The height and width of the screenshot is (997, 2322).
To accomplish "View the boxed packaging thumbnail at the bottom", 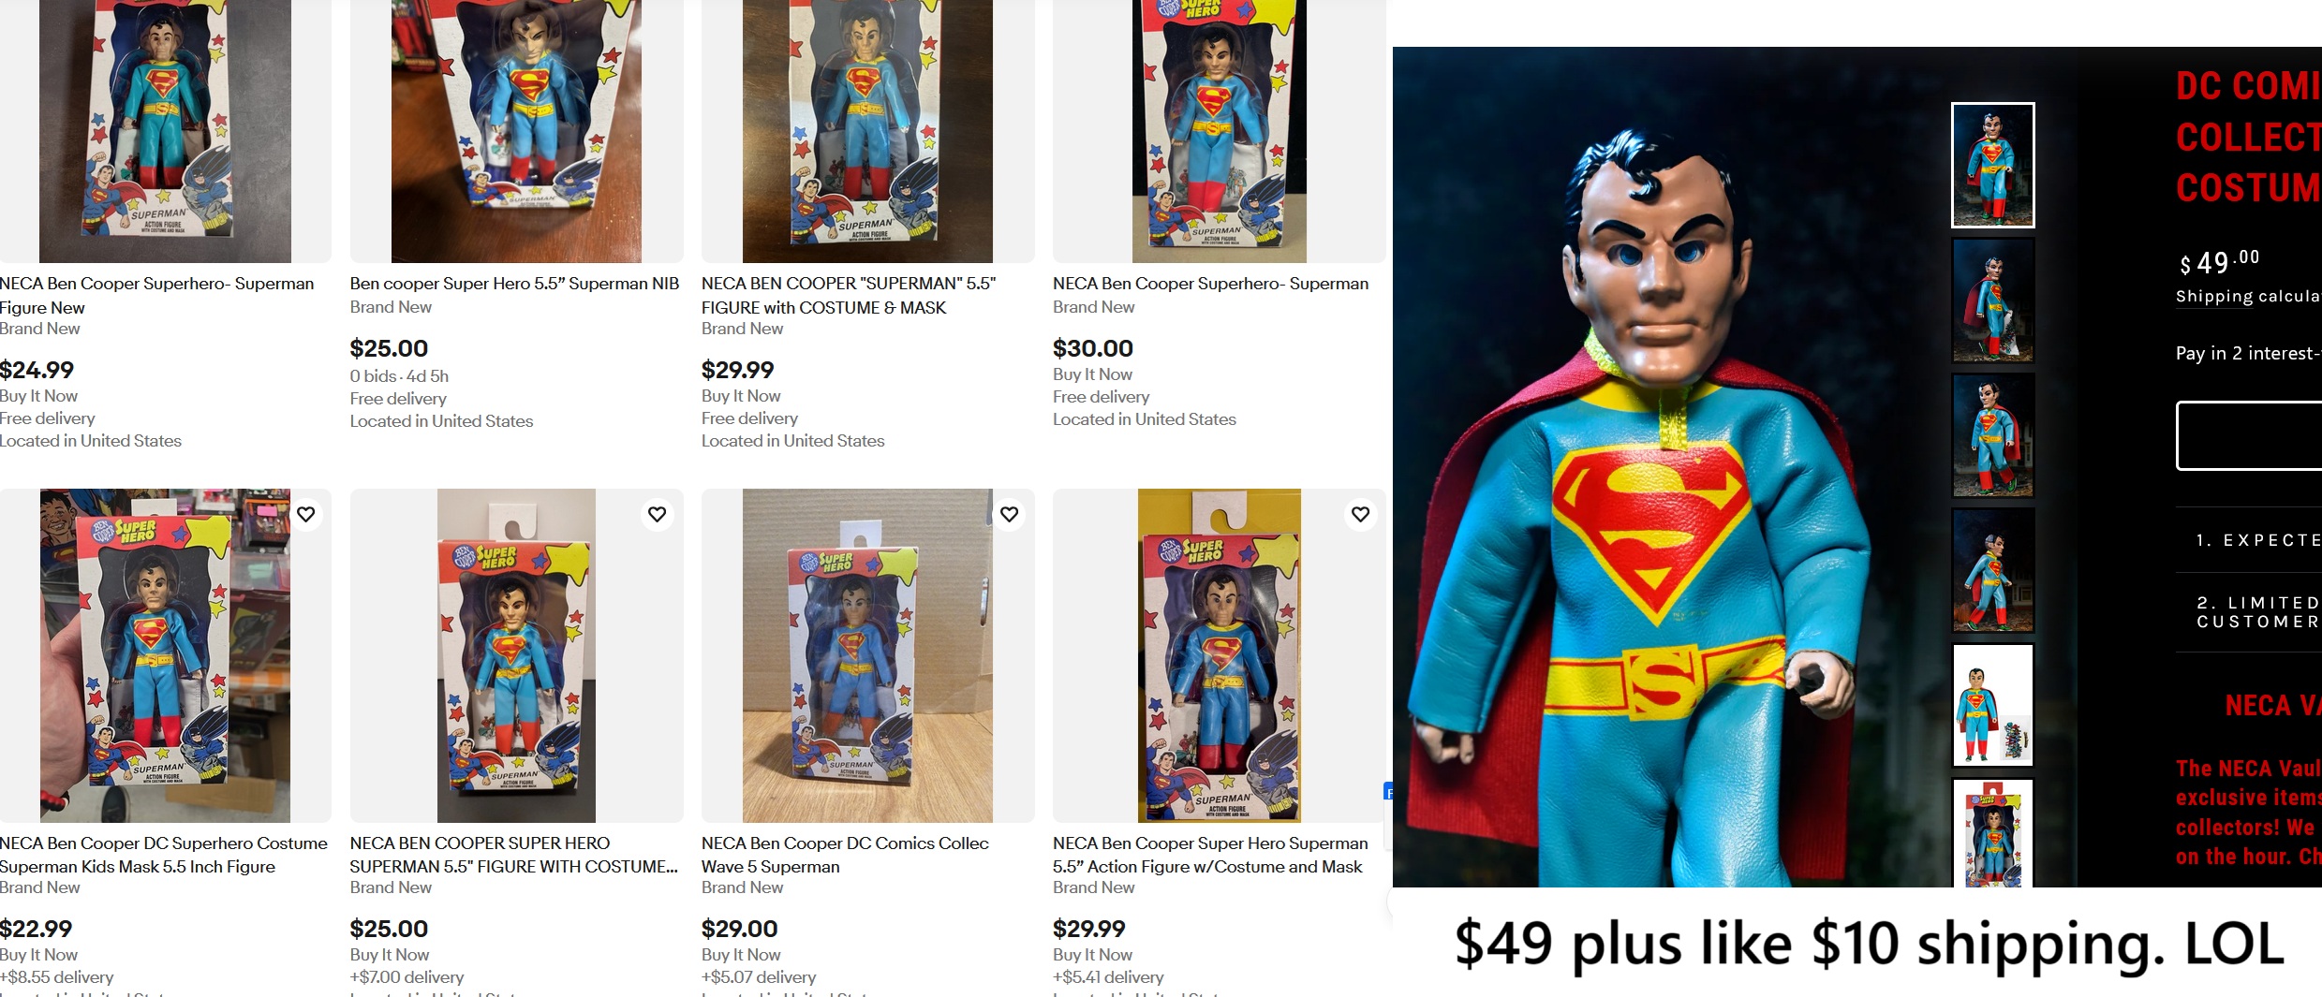I will coord(1992,833).
